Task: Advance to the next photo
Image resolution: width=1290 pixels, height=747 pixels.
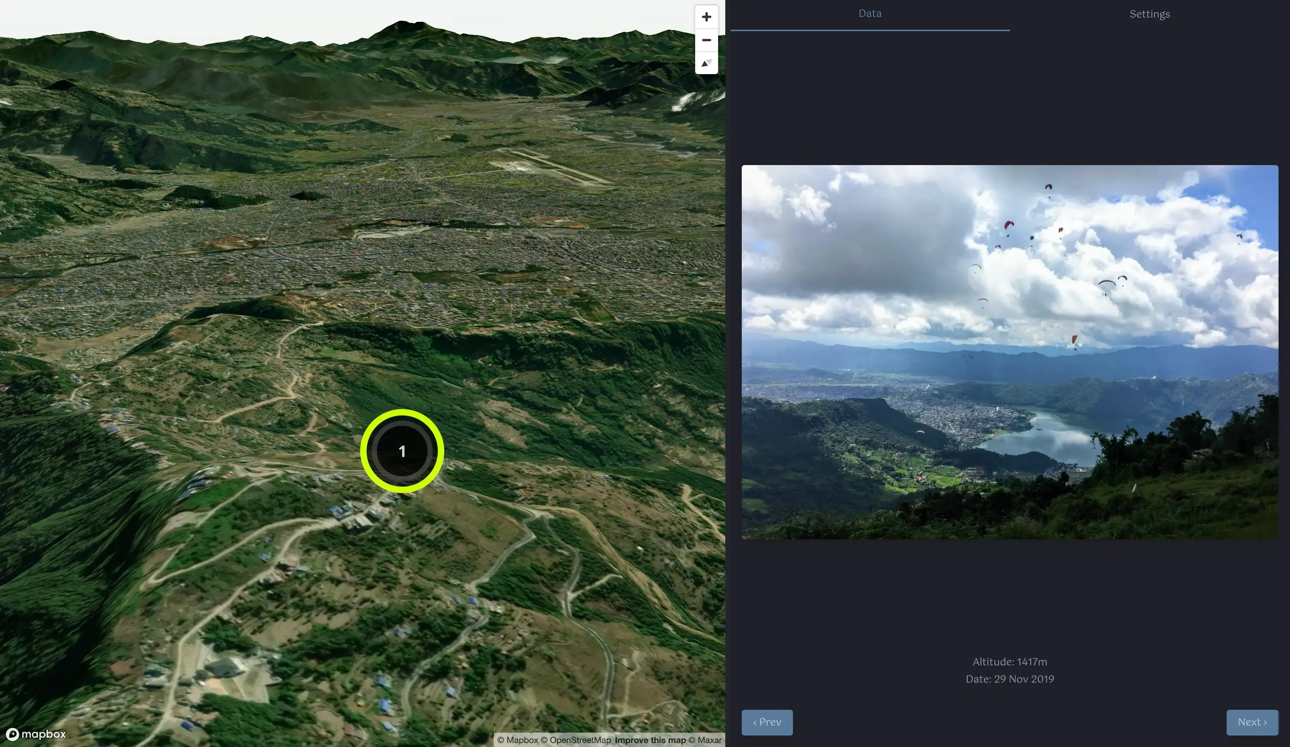Action: pos(1252,722)
